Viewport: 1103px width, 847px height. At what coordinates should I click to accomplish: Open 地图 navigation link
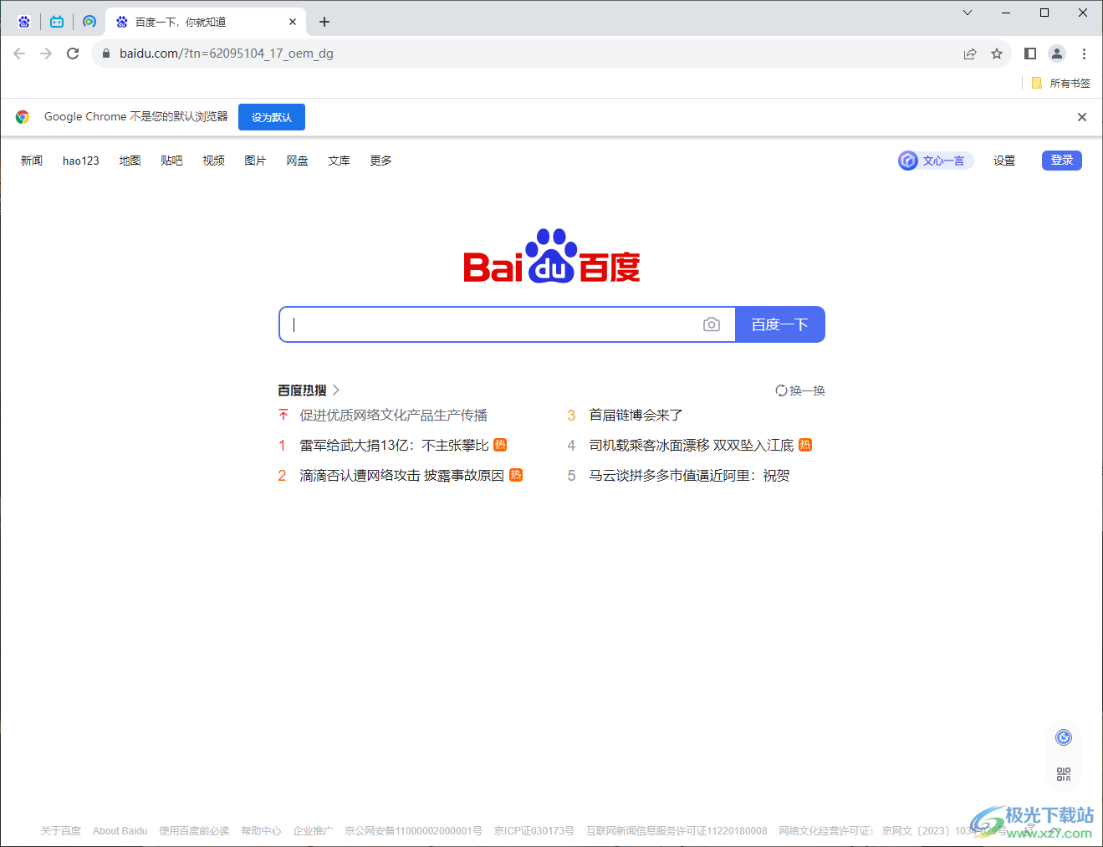click(130, 161)
